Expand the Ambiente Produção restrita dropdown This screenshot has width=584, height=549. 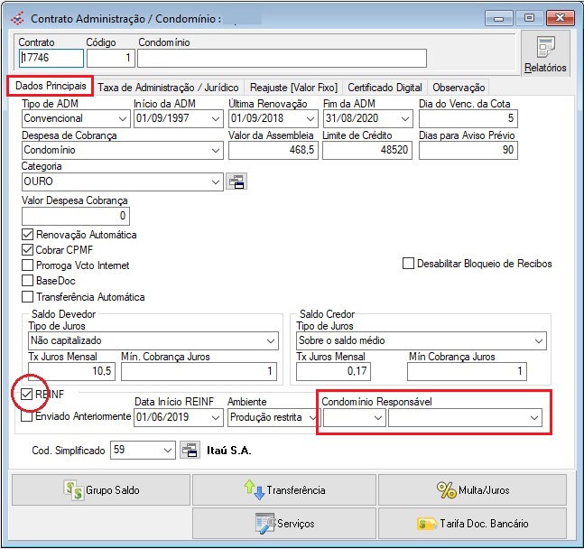[x=312, y=417]
